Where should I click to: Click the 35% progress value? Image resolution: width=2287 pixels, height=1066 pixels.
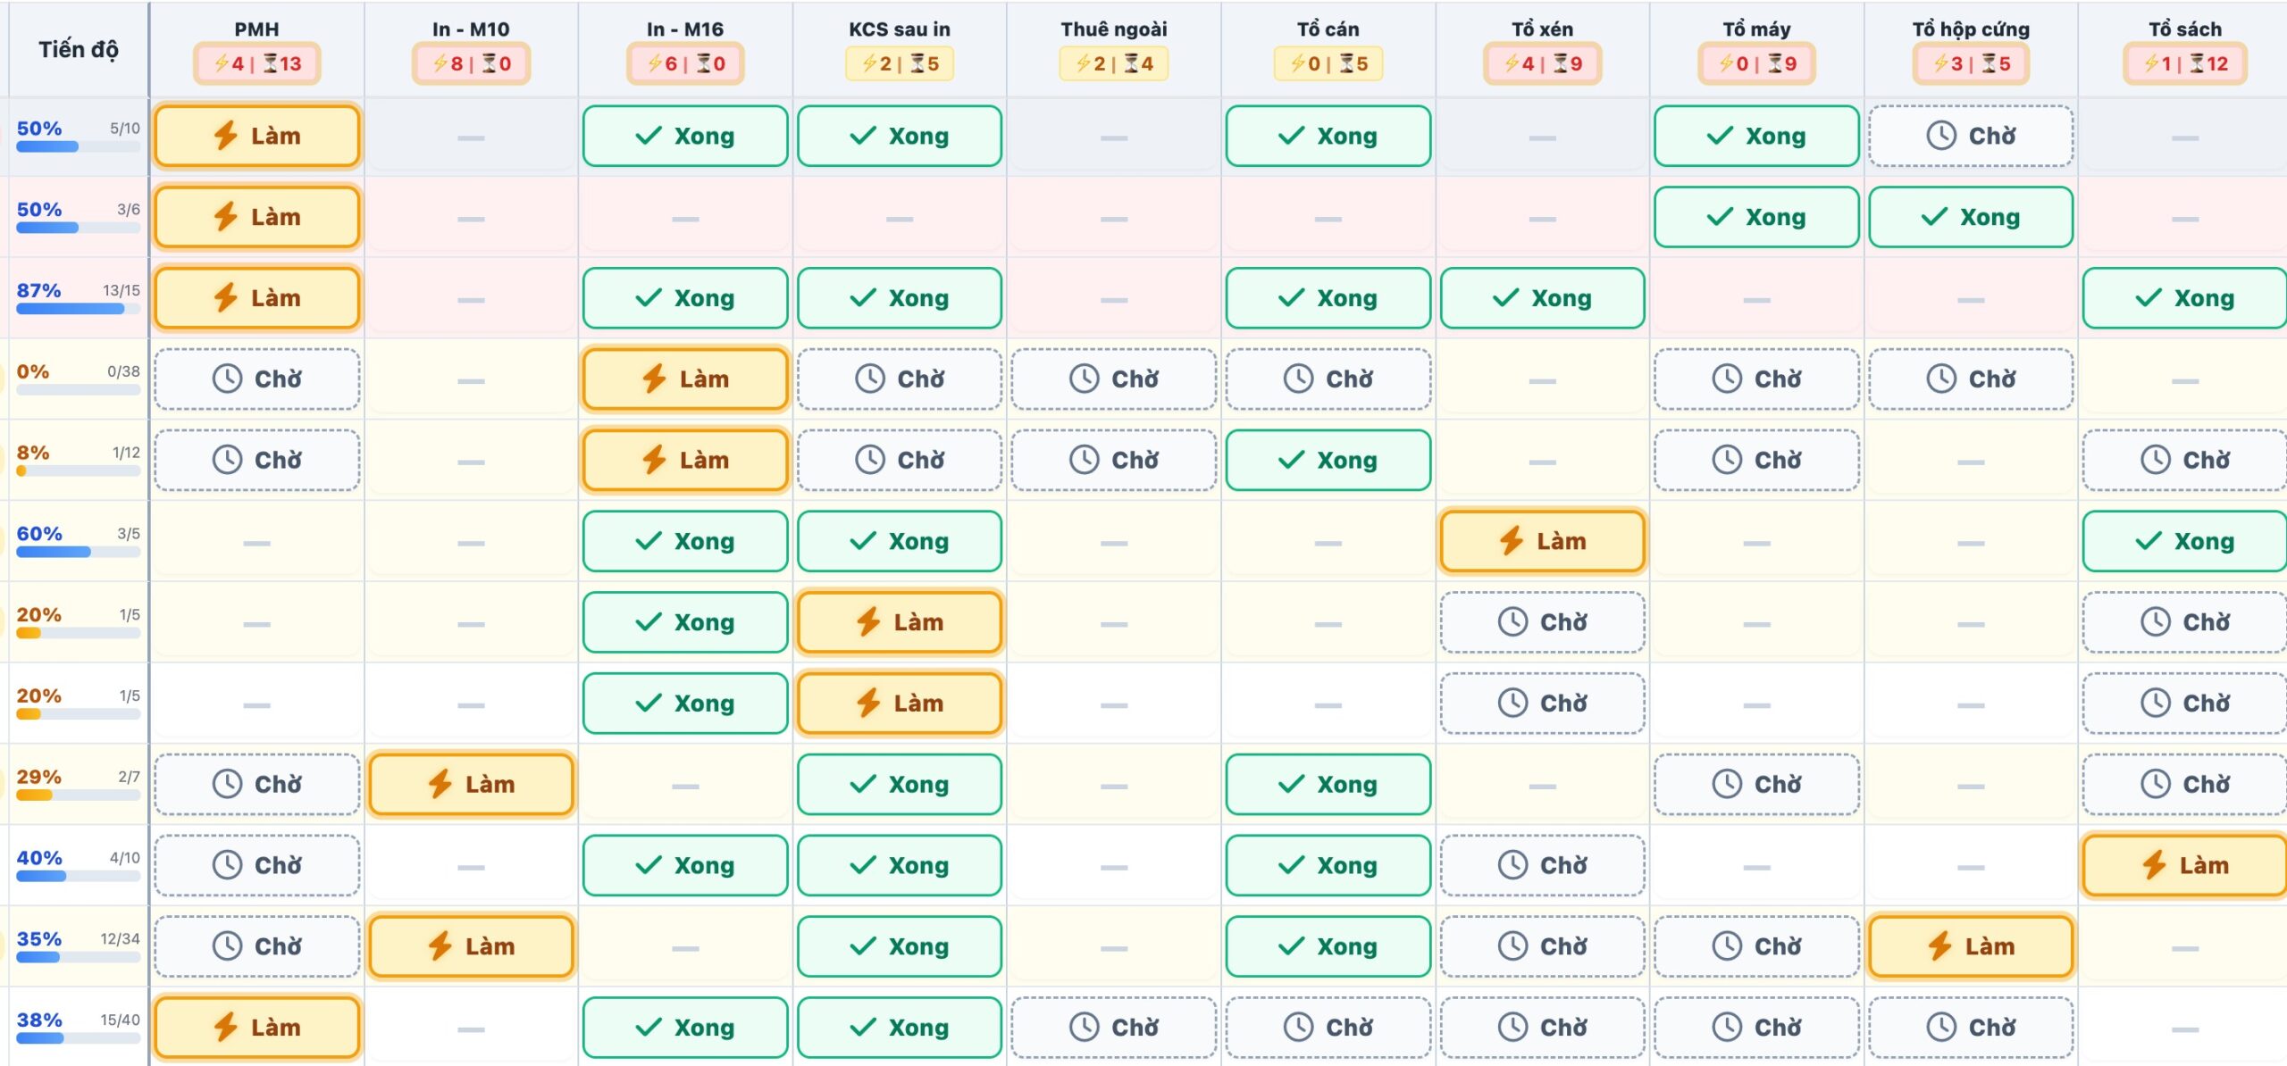coord(39,938)
